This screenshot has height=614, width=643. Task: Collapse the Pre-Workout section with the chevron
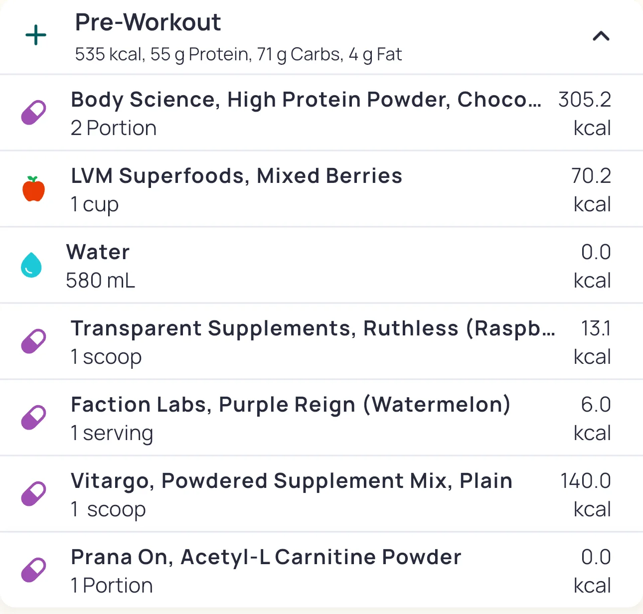[601, 36]
